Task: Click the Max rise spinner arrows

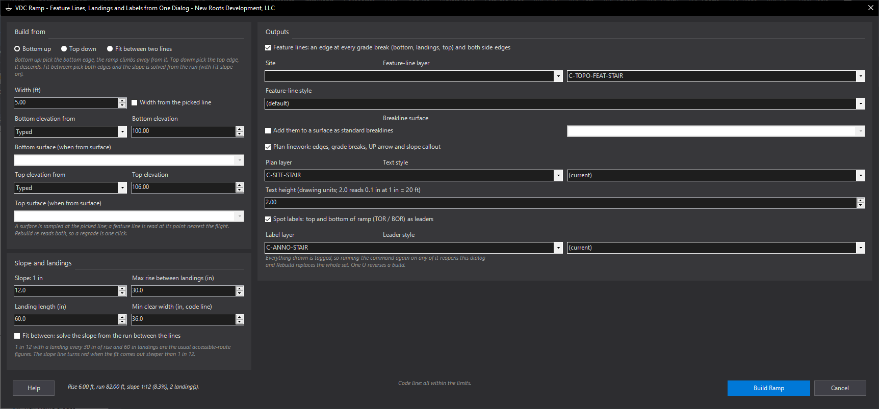Action: click(x=240, y=291)
